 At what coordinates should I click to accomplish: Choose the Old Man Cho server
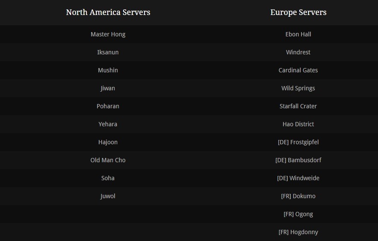pos(108,160)
